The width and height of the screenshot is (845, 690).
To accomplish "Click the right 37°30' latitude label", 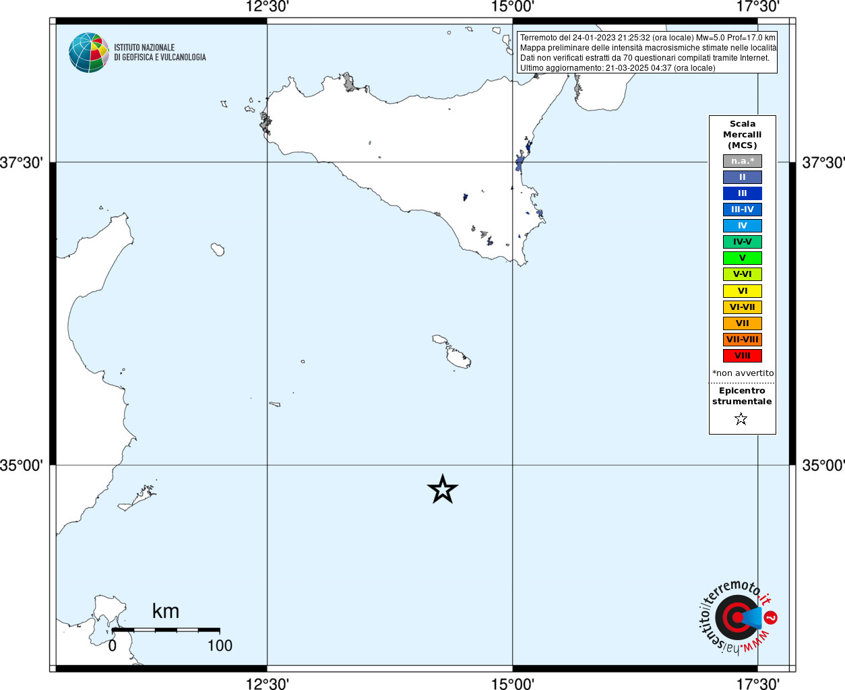I will (823, 162).
